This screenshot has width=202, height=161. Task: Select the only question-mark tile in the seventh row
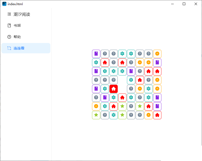(131, 106)
